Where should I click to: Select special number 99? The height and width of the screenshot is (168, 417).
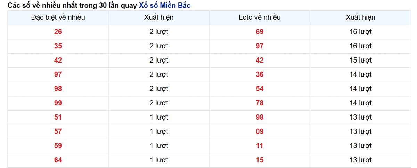point(58,103)
